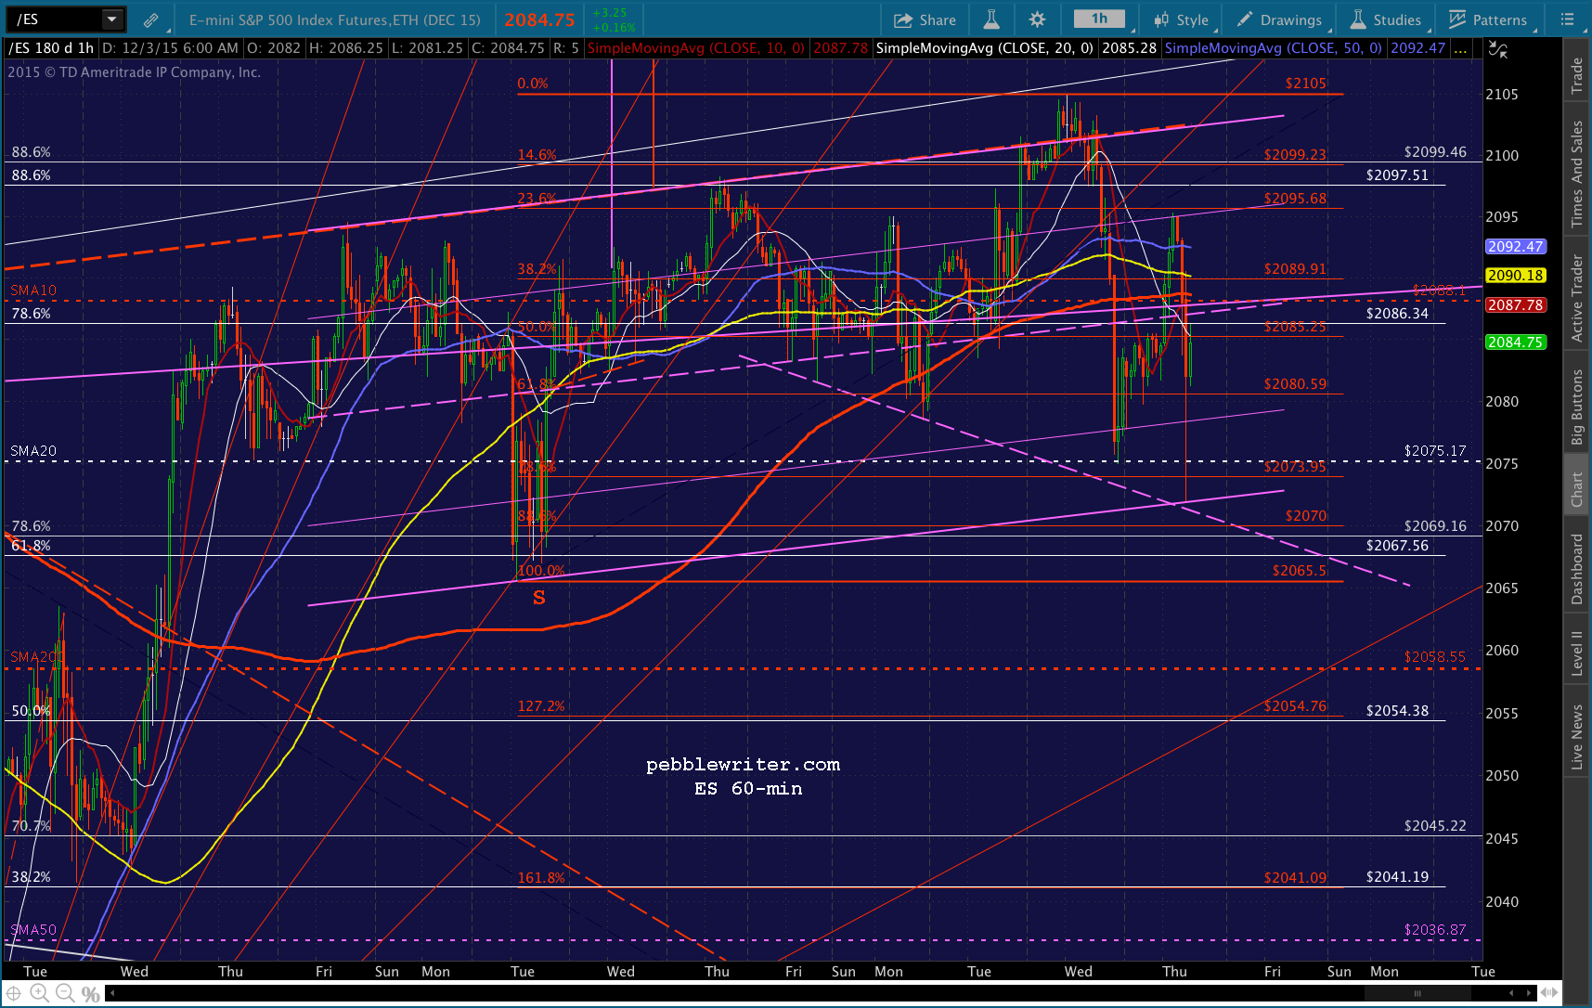Viewport: 1592px width, 1008px height.
Task: Expand the Style dropdown menu
Action: [x=1181, y=19]
